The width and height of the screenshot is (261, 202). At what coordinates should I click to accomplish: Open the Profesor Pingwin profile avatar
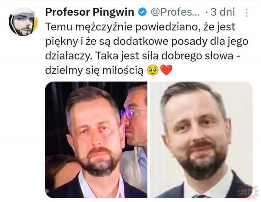23,21
